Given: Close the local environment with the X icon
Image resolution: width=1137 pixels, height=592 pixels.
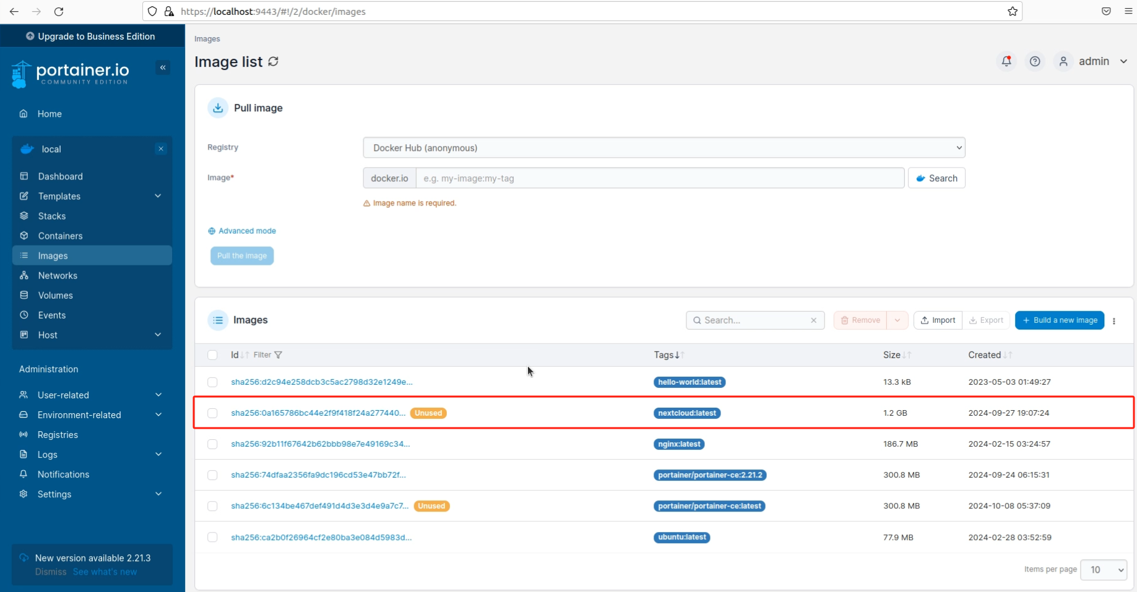Looking at the screenshot, I should (x=161, y=148).
